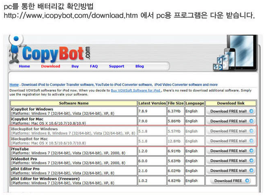Follow the Home breadcrumb link

click(x=14, y=84)
